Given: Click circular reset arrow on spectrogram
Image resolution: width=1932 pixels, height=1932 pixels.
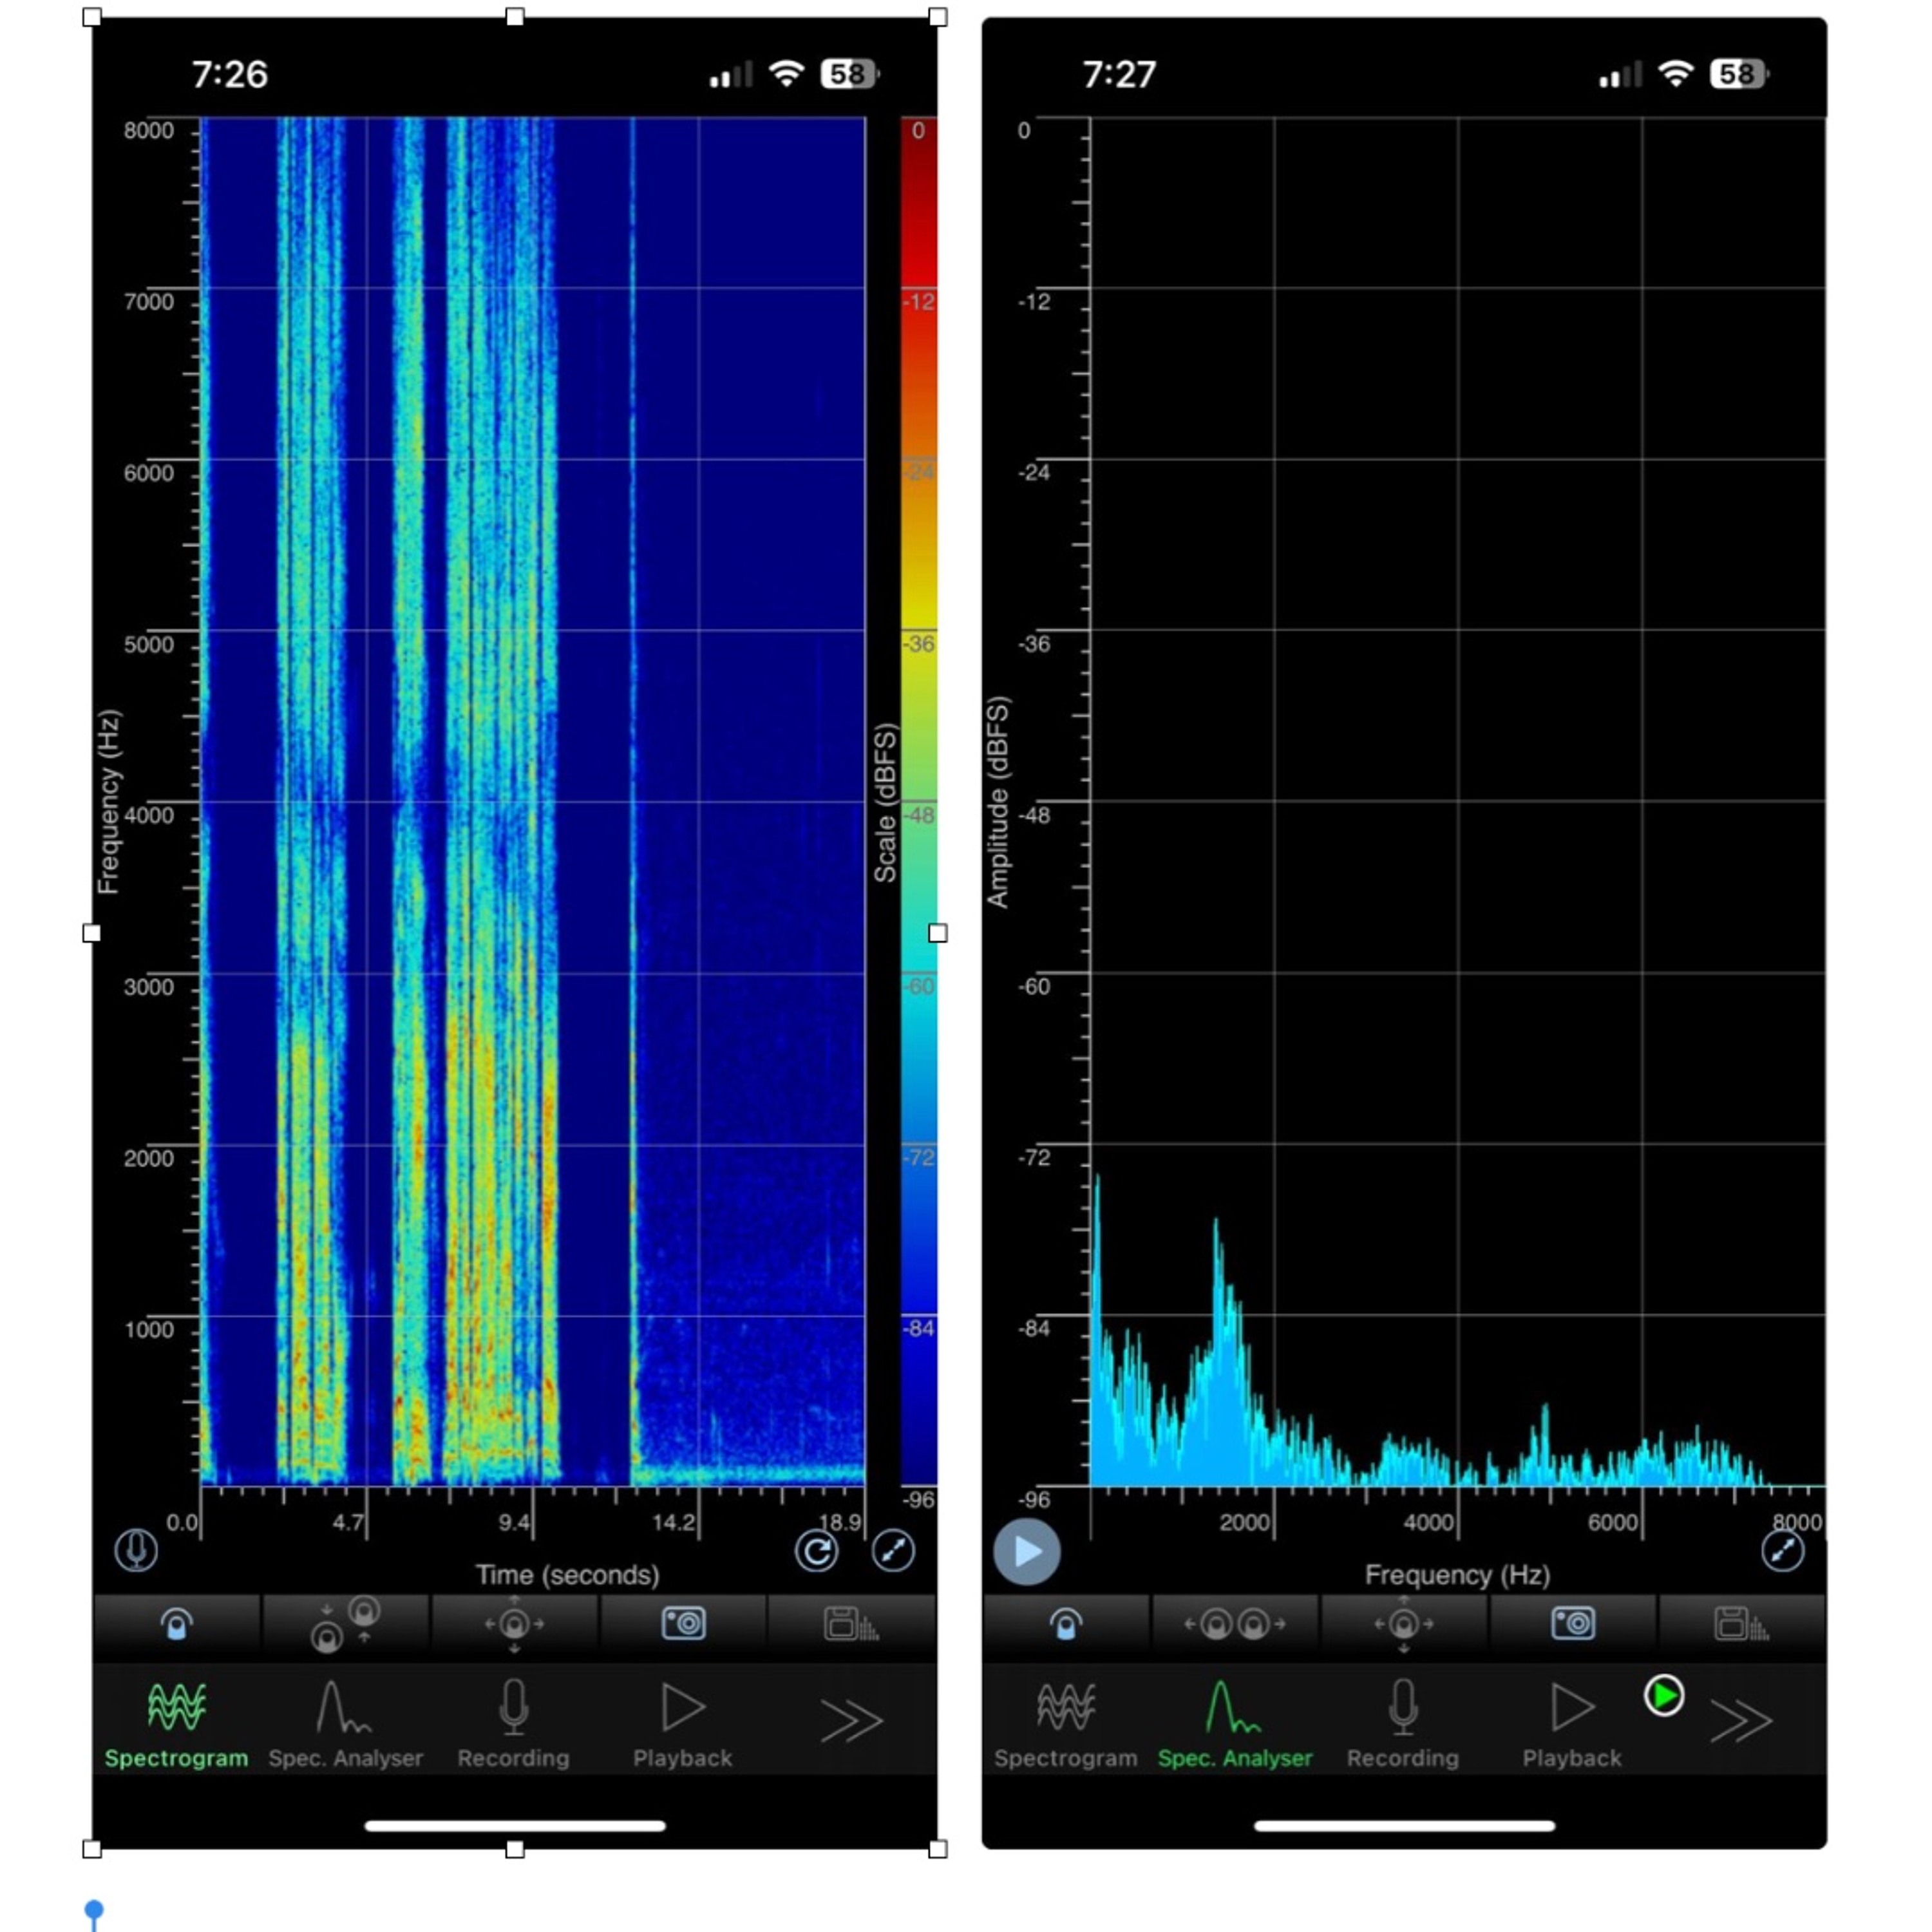Looking at the screenshot, I should (x=816, y=1551).
